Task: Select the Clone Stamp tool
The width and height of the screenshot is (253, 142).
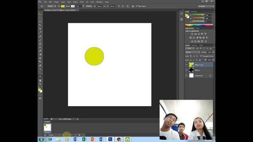Action: pos(40,44)
